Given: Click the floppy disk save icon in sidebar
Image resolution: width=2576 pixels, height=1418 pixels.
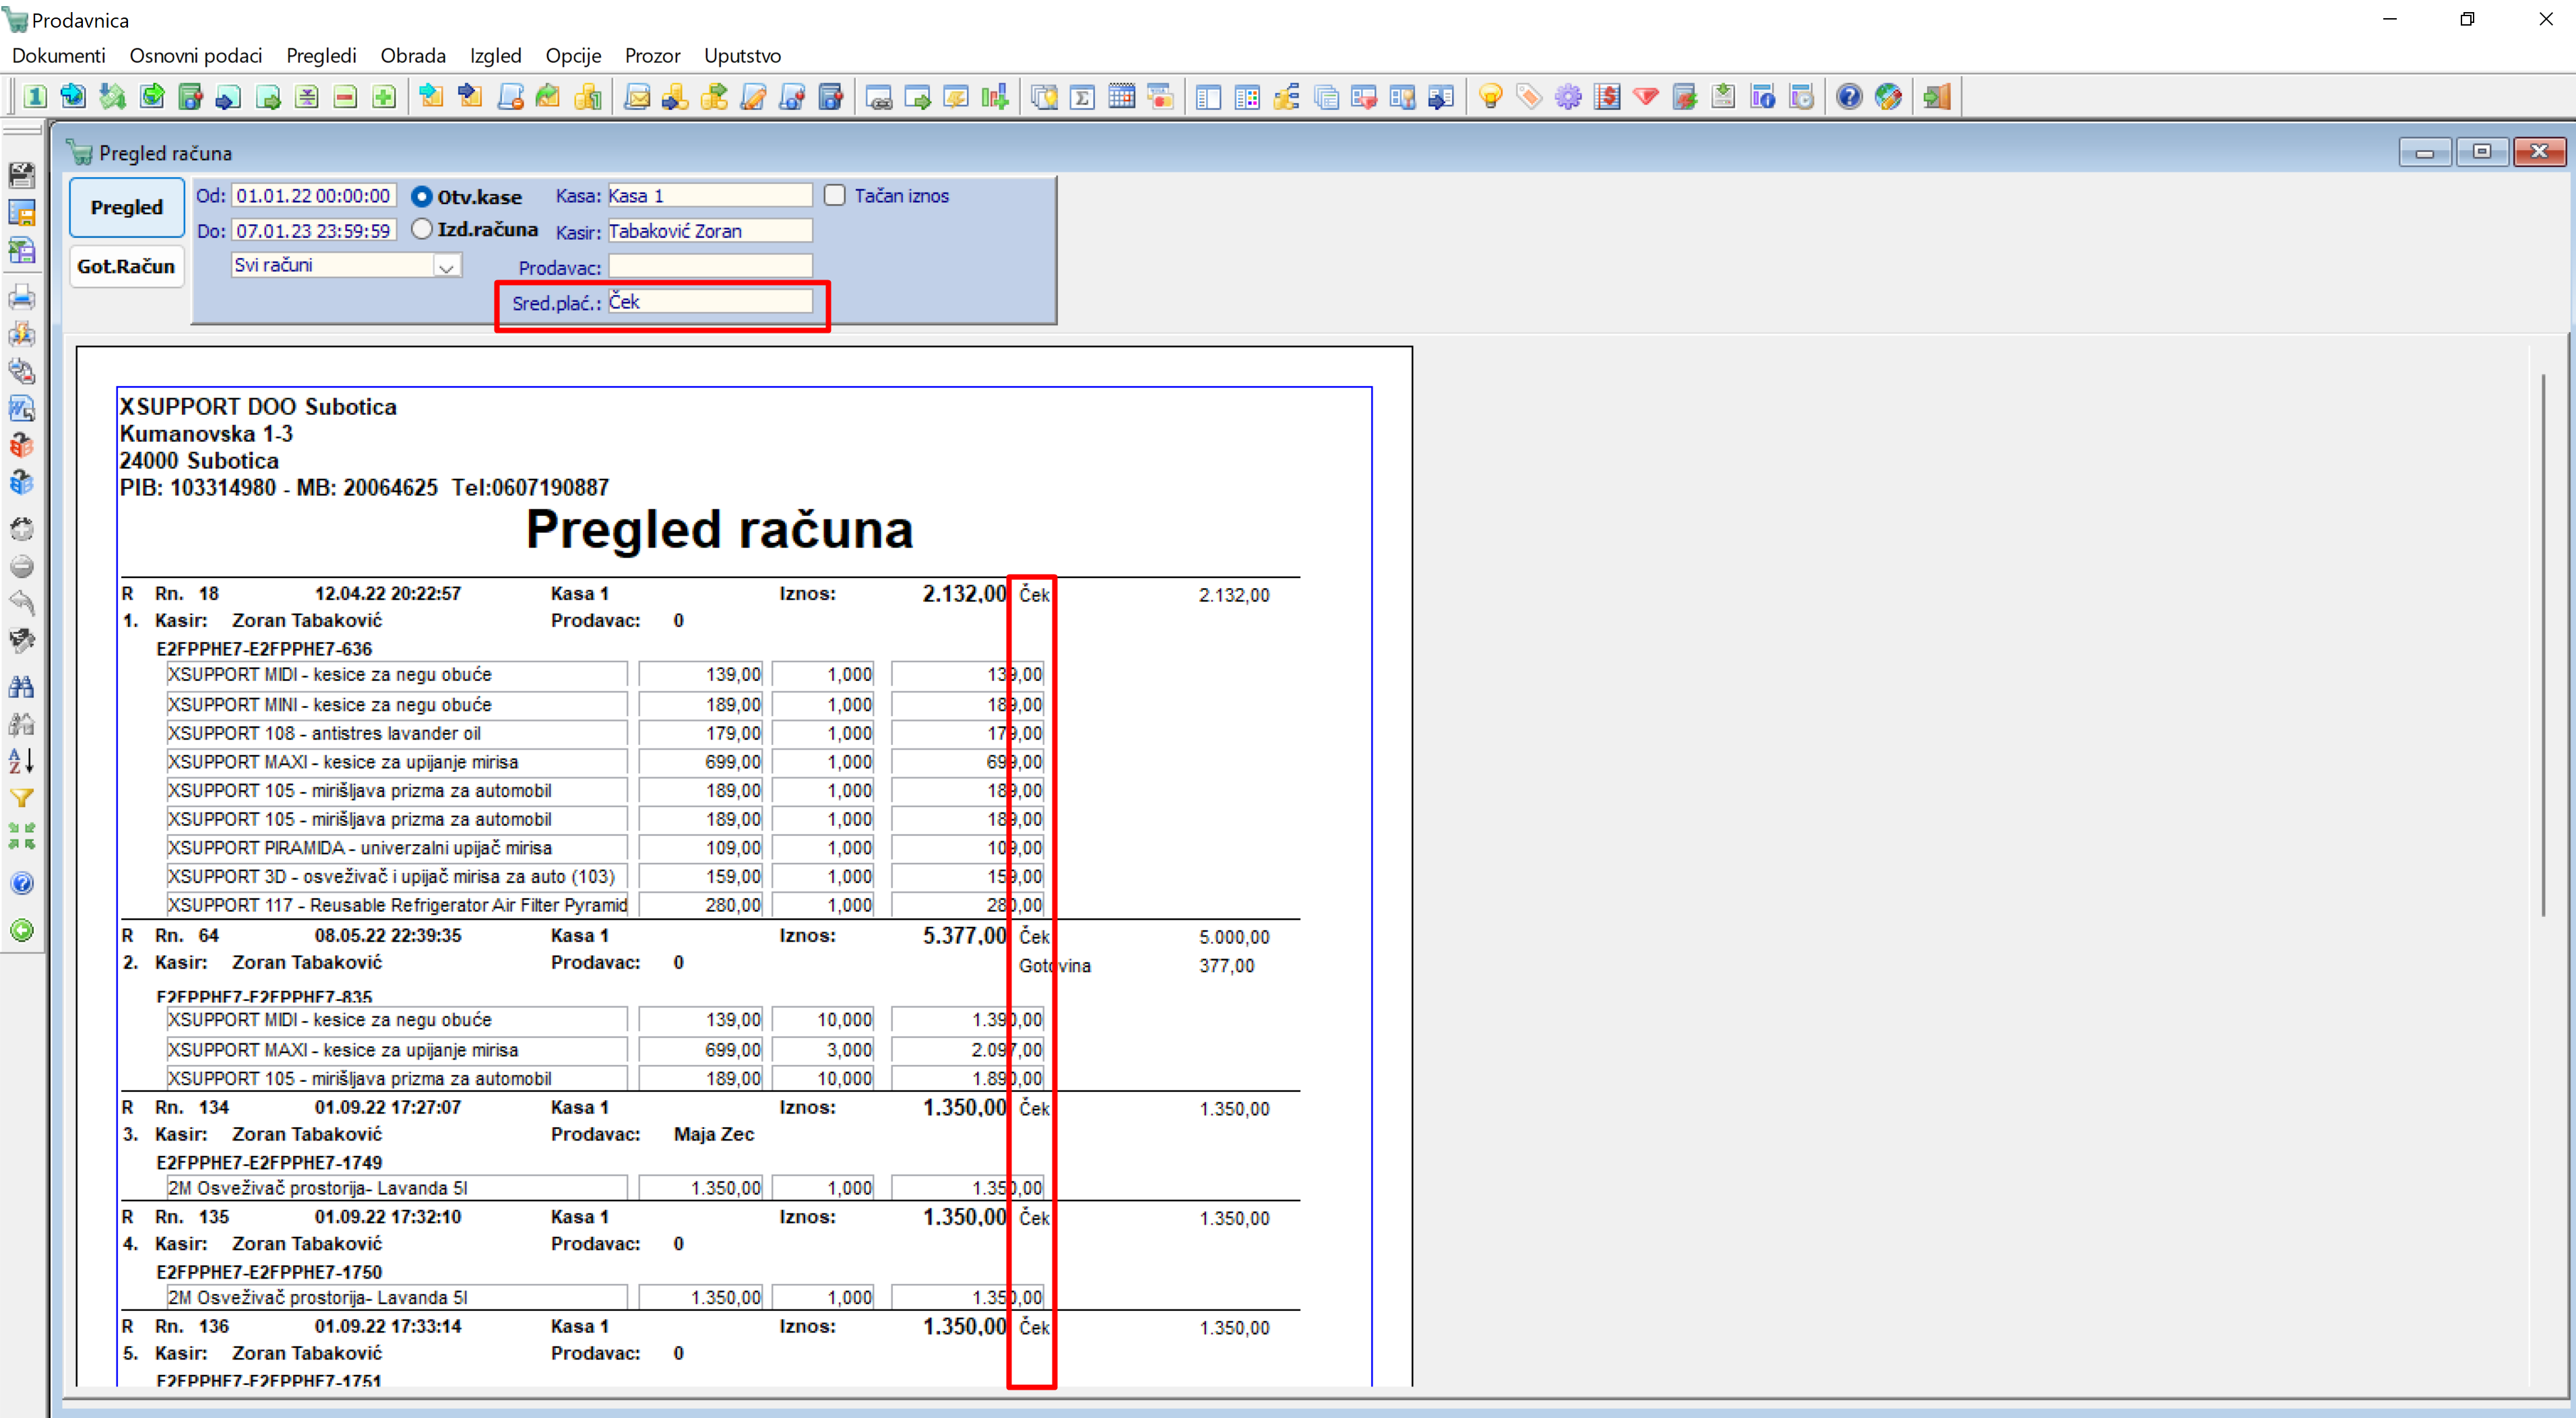Looking at the screenshot, I should click(x=21, y=175).
